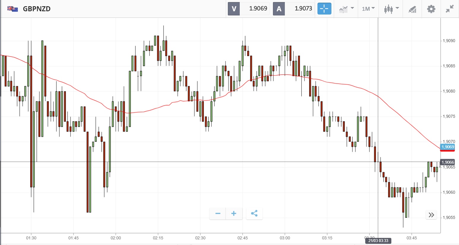Toggle the crosshair cursor button

(324, 9)
